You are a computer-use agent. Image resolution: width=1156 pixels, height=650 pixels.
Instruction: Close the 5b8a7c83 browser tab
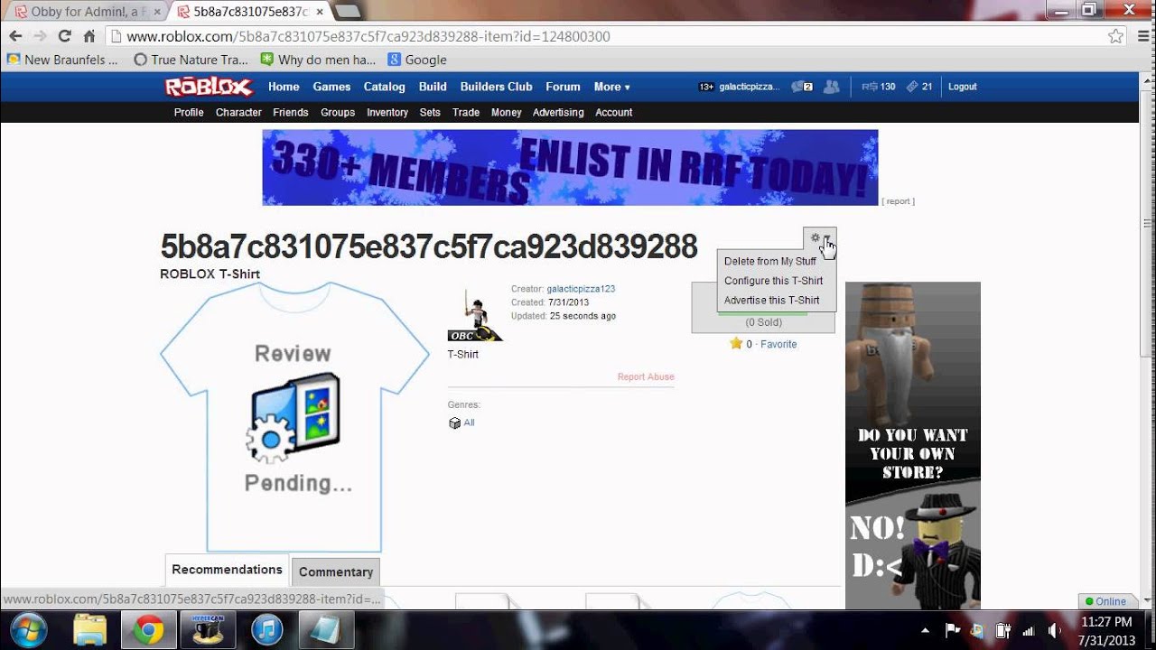click(320, 12)
